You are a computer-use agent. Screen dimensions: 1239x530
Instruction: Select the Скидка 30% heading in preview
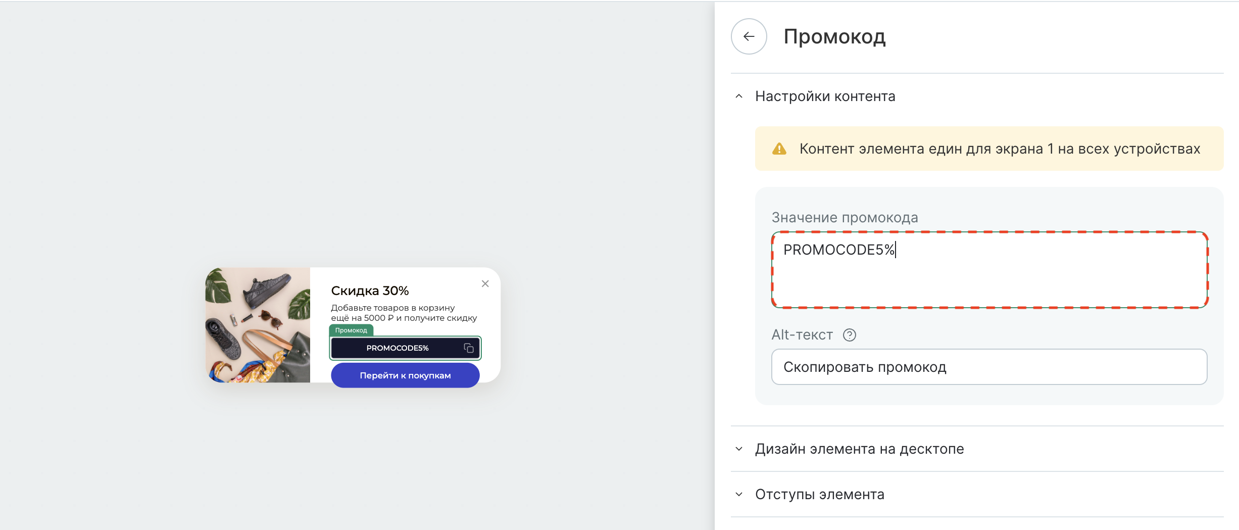[370, 291]
